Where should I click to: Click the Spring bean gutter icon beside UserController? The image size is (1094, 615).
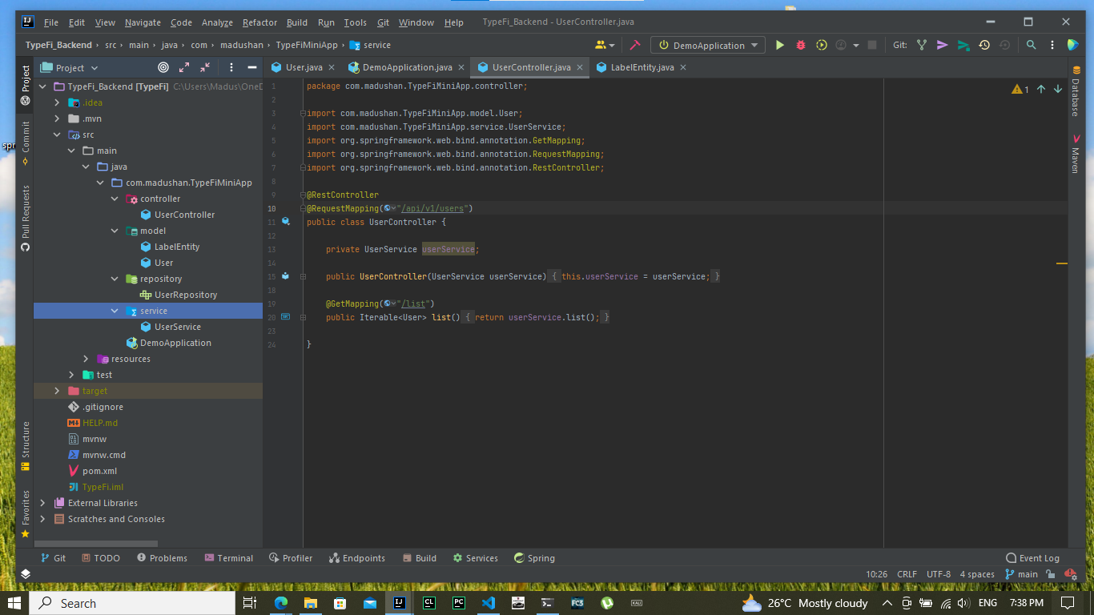pyautogui.click(x=285, y=222)
